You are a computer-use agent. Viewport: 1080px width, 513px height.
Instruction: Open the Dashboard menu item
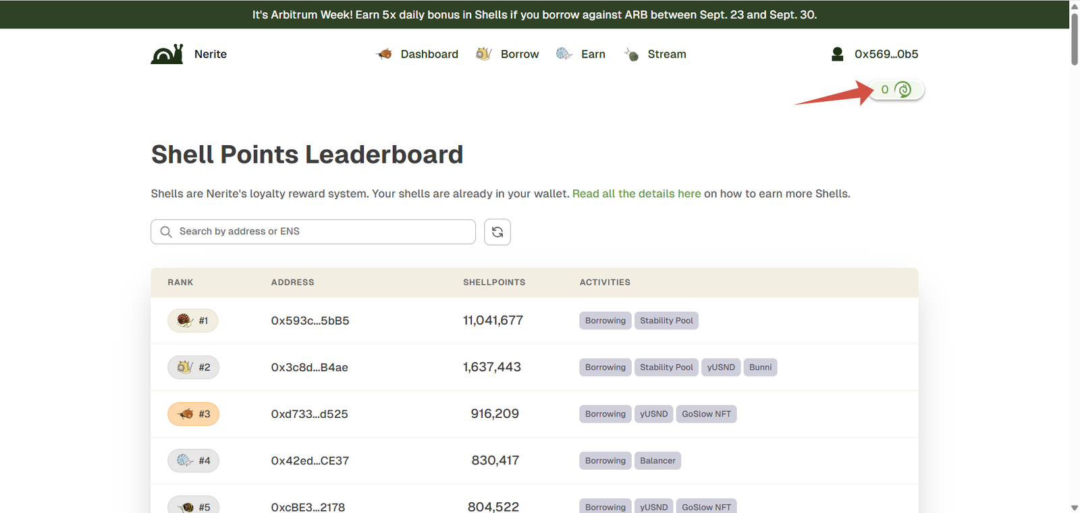(429, 54)
